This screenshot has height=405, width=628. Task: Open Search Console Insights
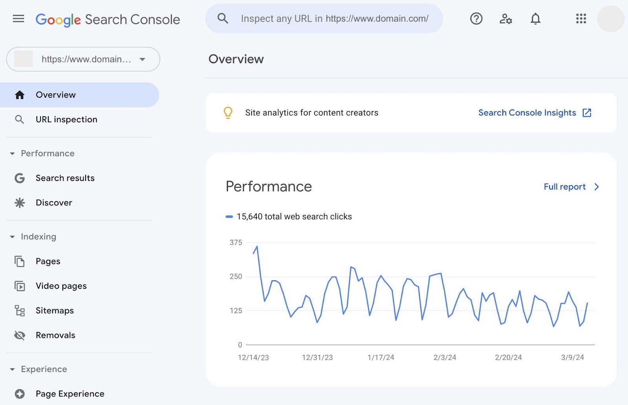click(527, 113)
